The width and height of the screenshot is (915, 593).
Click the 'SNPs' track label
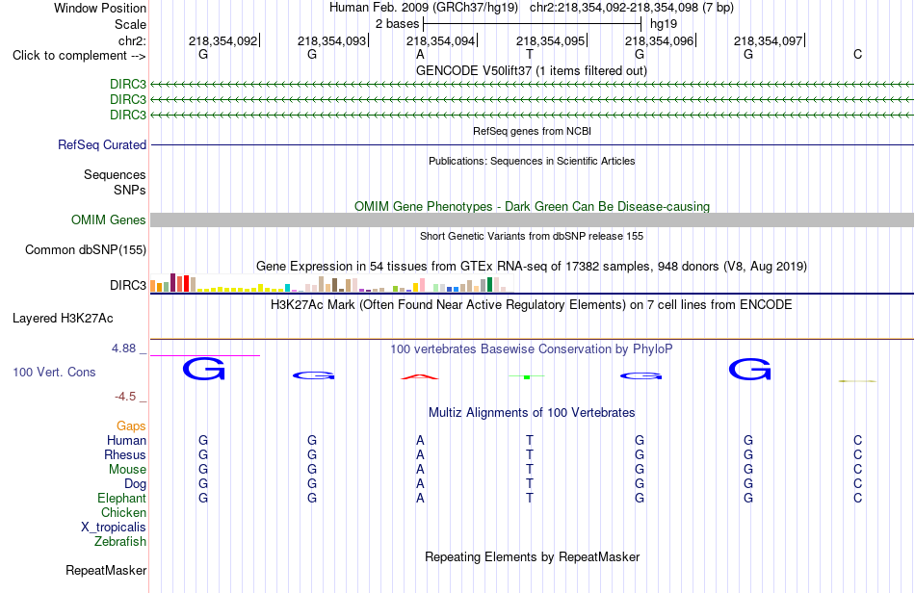click(130, 190)
